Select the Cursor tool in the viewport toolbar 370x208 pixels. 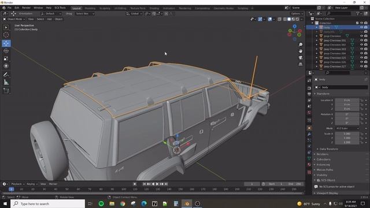point(6,35)
